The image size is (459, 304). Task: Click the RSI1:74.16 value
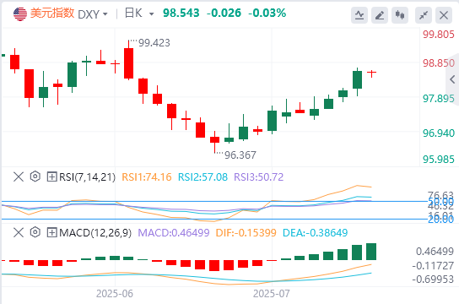147,177
